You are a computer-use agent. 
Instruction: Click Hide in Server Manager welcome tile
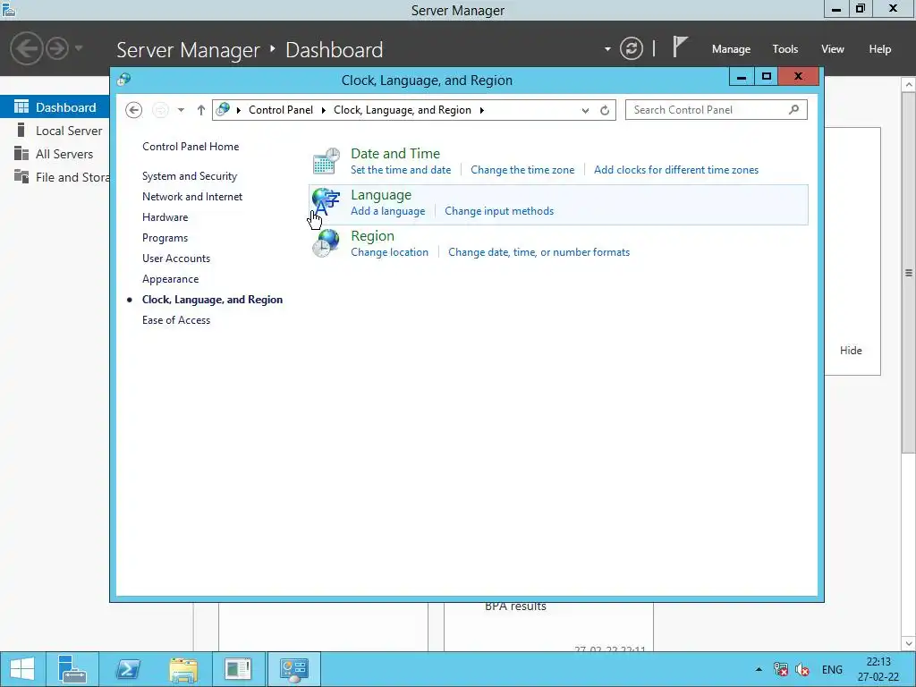click(851, 351)
